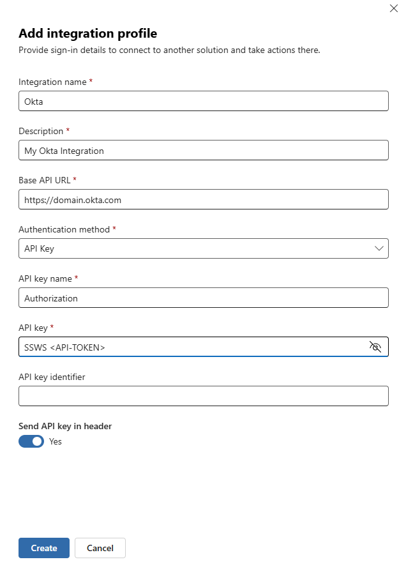Disable the Send API key in header switch
Viewport: 406px width, 585px height.
[x=31, y=441]
